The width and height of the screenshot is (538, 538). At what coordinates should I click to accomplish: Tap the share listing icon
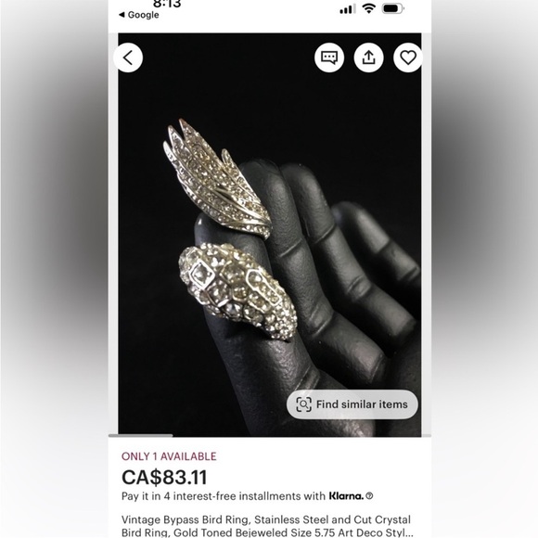click(x=368, y=58)
